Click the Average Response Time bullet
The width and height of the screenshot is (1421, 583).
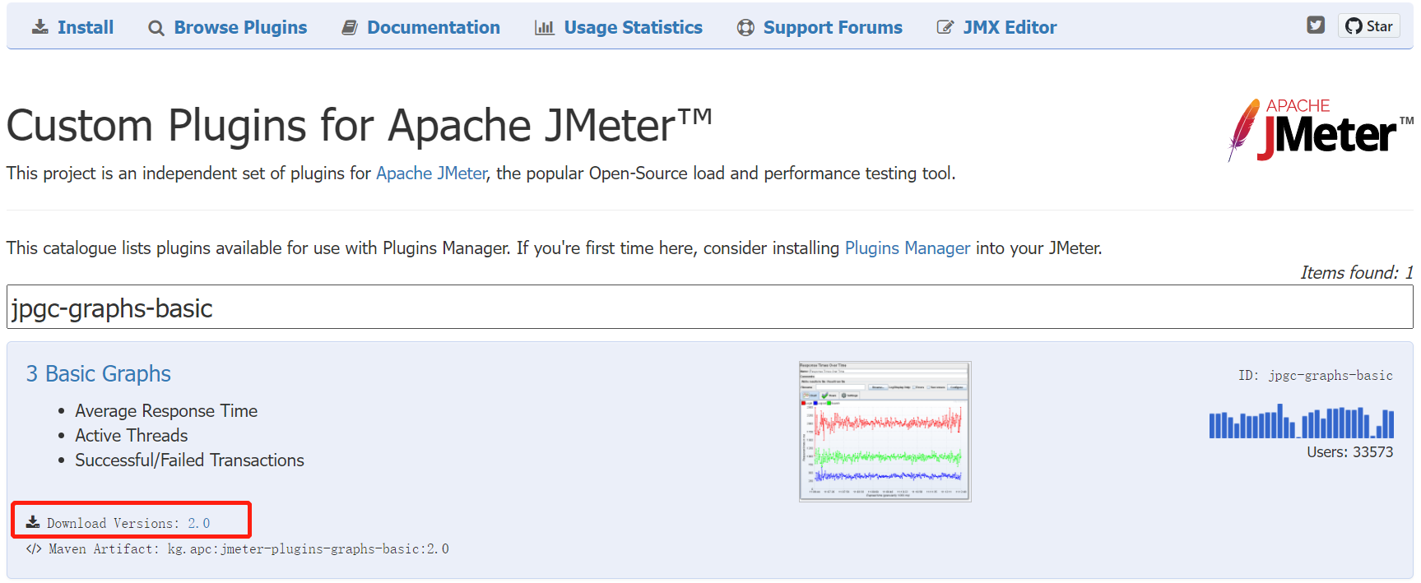(166, 411)
